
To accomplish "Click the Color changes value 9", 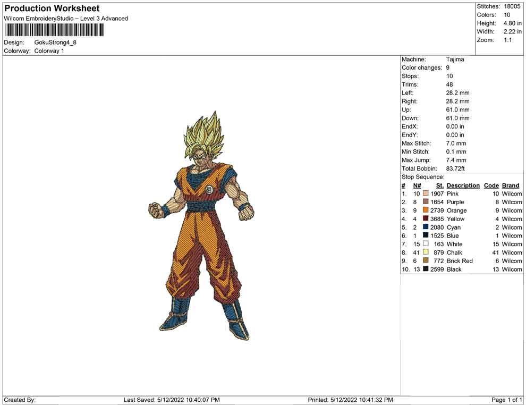I will 447,68.
